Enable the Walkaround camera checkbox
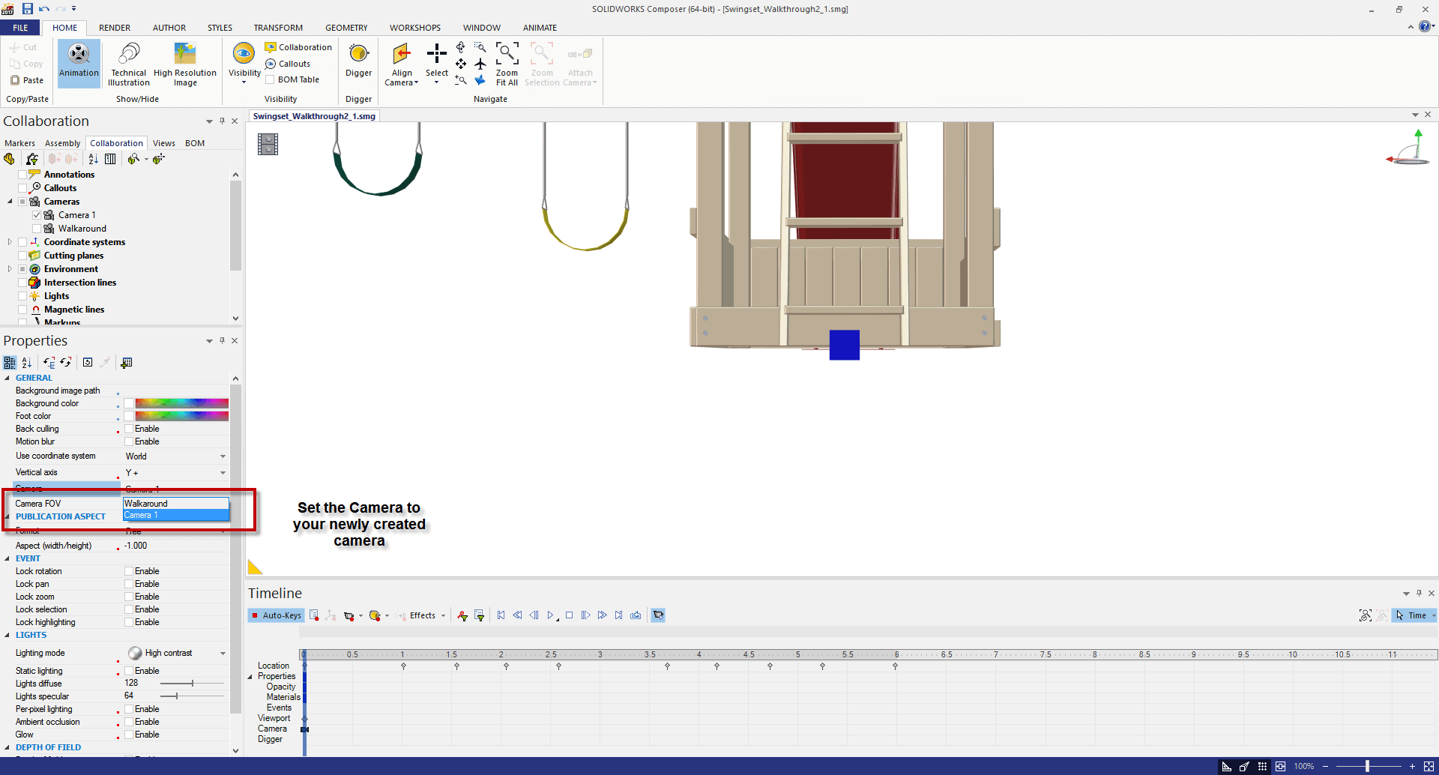Viewport: 1439px width, 775px height. tap(37, 229)
